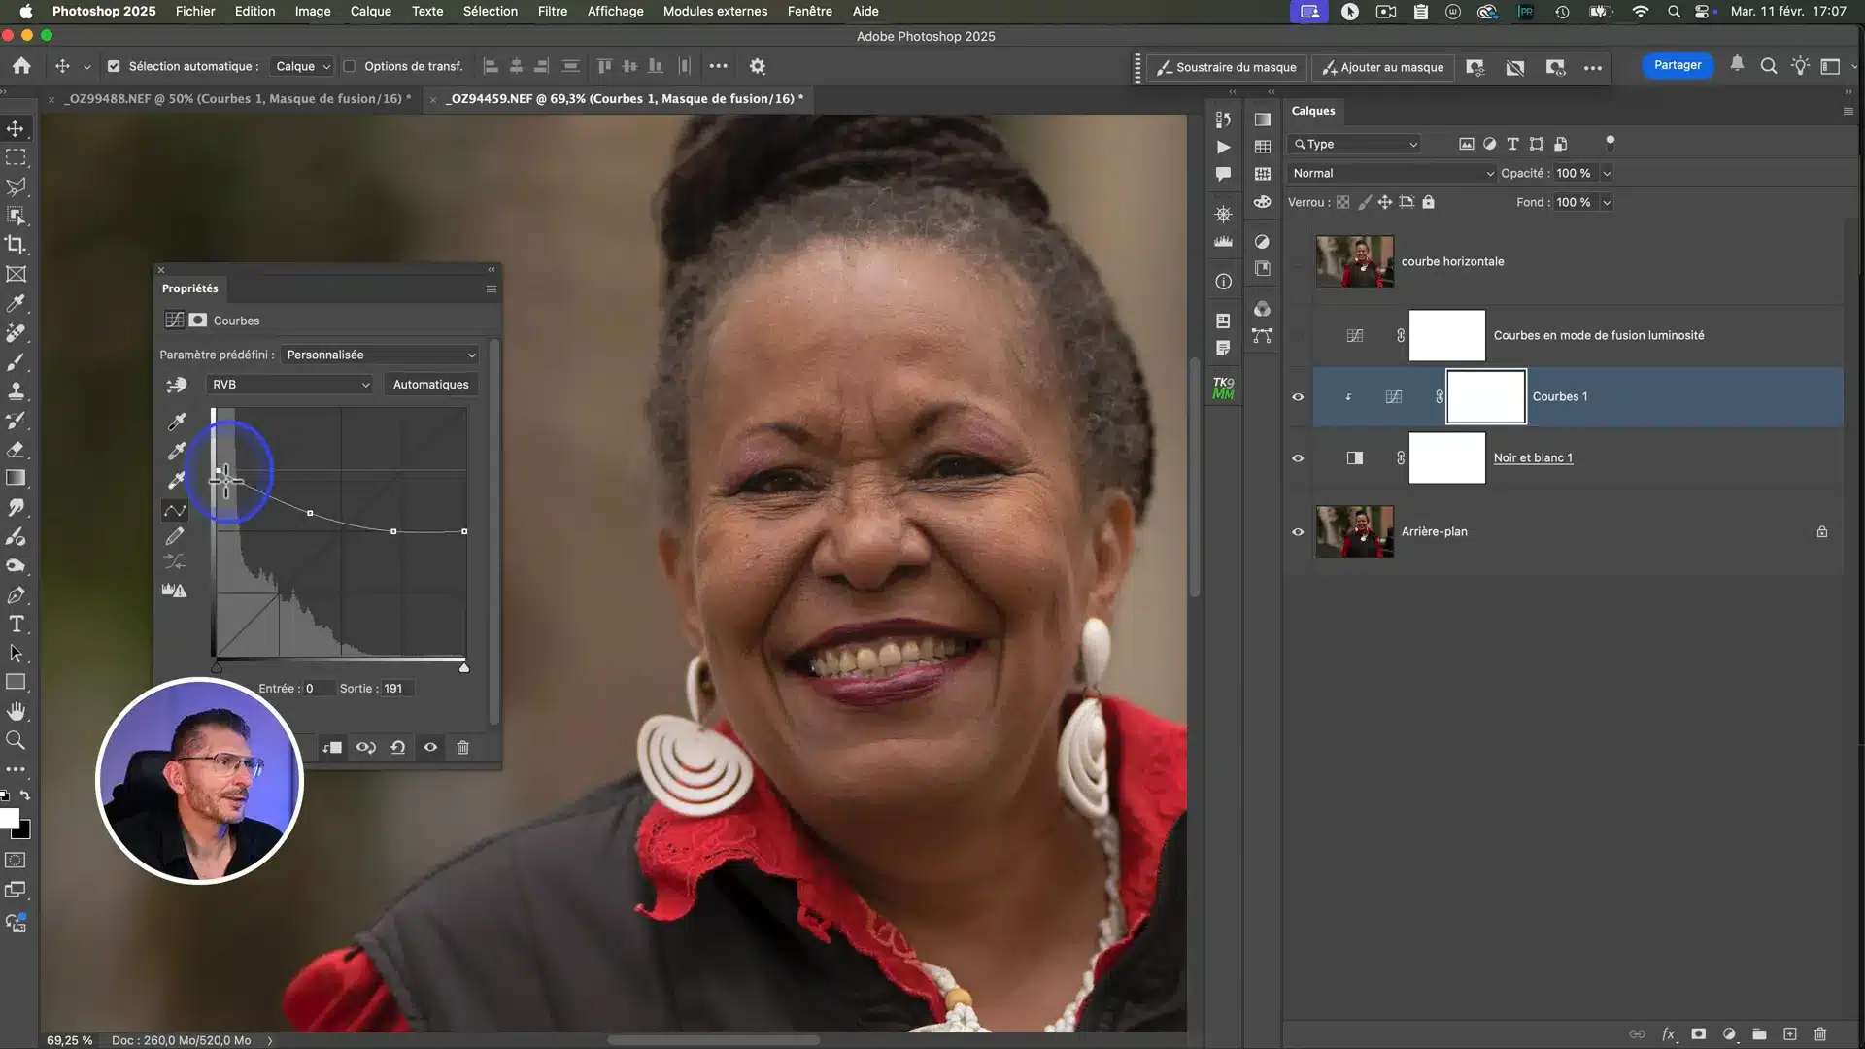
Task: Choose the pencil draw curve icon
Action: pos(175,536)
